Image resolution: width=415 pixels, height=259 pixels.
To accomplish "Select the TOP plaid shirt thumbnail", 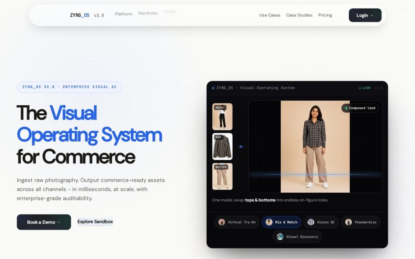I will [222, 146].
